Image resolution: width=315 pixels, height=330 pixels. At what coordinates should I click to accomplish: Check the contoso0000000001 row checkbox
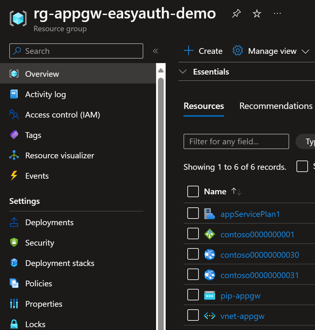click(x=193, y=233)
